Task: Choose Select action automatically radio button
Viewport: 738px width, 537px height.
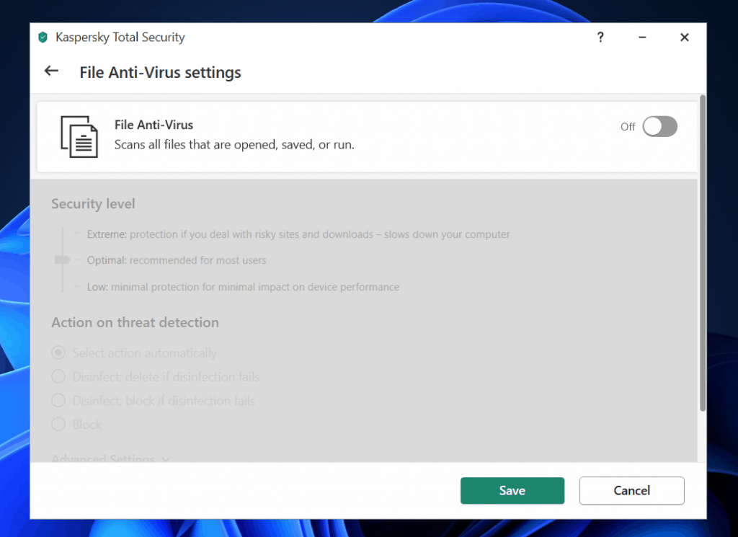Action: pos(58,353)
